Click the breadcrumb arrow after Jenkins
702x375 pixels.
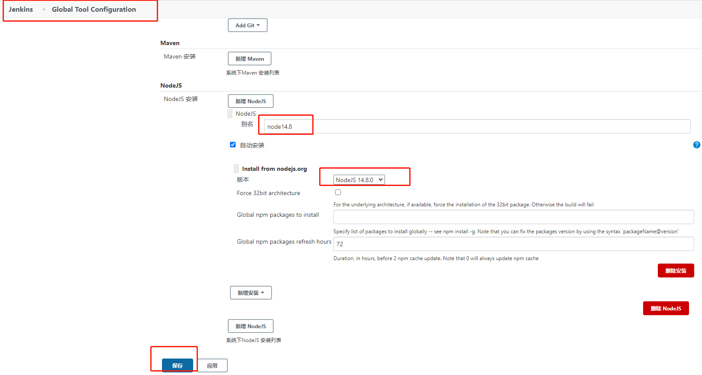44,9
